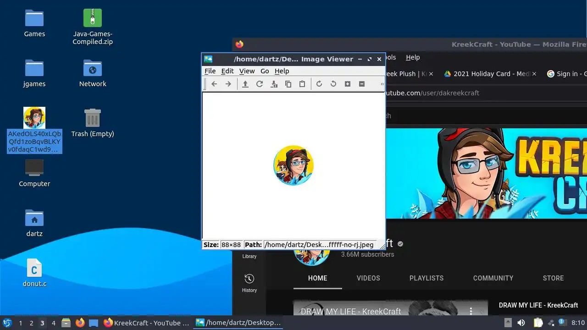
Task: Rotate the image clockwise
Action: [x=319, y=84]
